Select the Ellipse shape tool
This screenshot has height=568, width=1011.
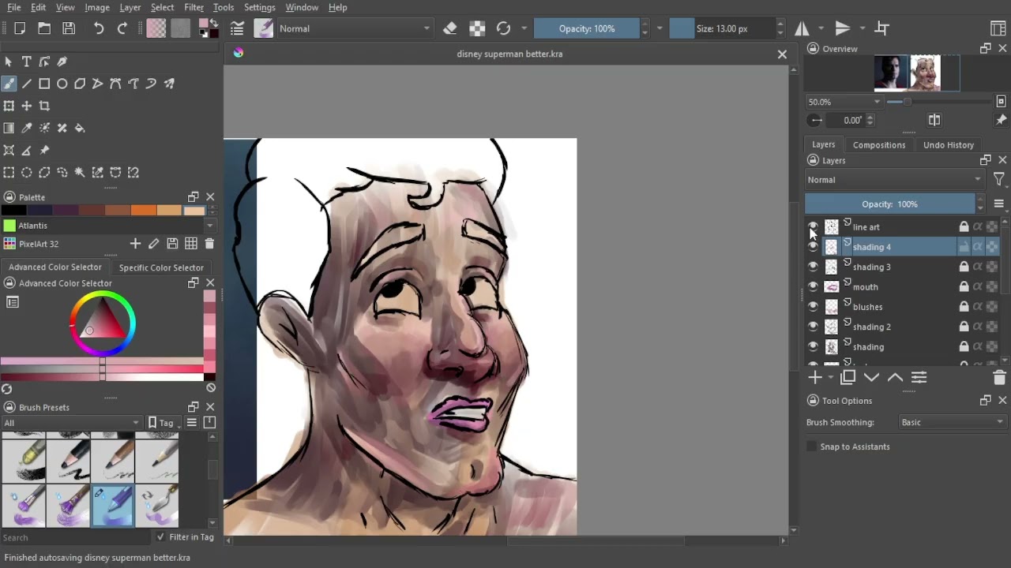tap(62, 84)
